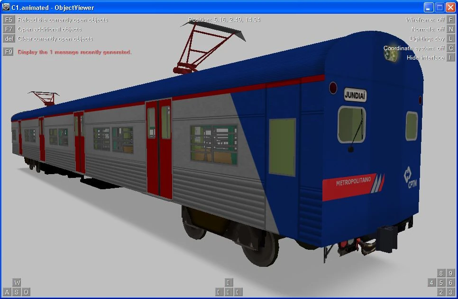This screenshot has width=458, height=299.
Task: Click the ObjectViewer title bar app icon
Action: 6,7
